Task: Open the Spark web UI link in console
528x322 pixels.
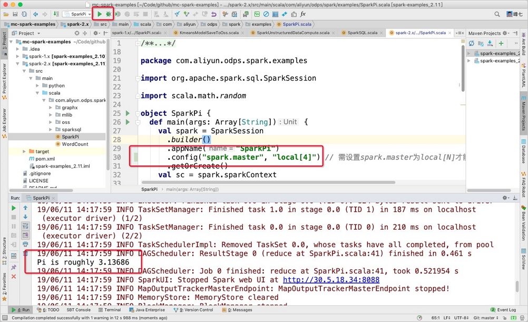Action: (x=331, y=280)
